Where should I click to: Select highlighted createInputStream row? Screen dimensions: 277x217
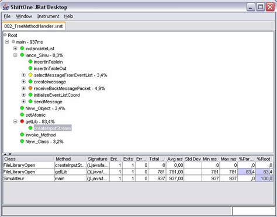pos(53,128)
